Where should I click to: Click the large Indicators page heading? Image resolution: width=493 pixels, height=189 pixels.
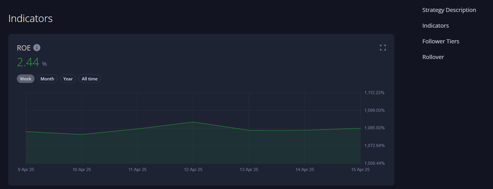pos(31,19)
